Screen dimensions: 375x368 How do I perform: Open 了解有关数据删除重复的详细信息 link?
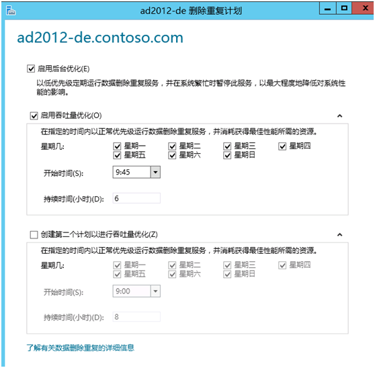pos(81,348)
